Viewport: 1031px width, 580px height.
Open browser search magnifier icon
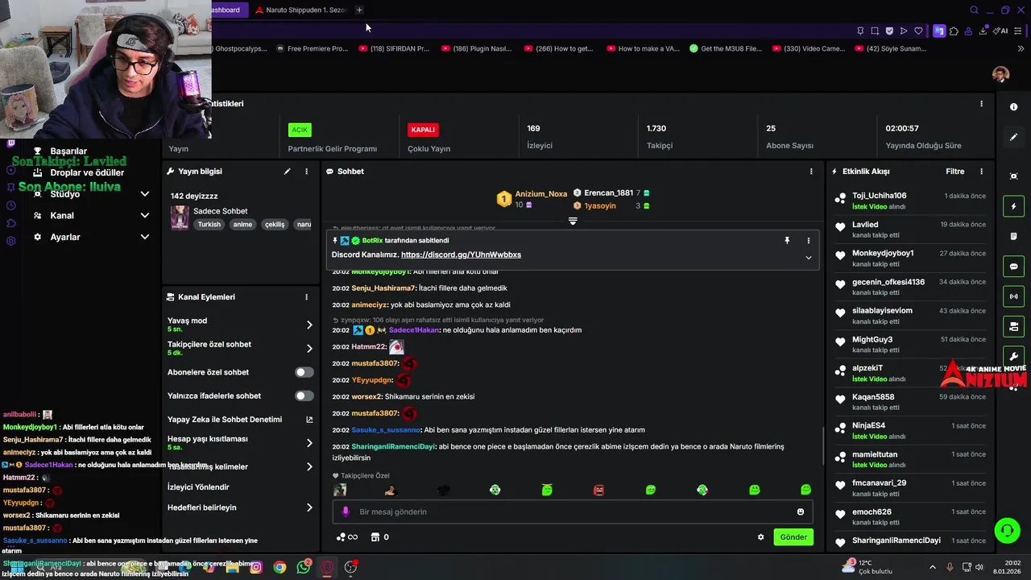click(974, 10)
